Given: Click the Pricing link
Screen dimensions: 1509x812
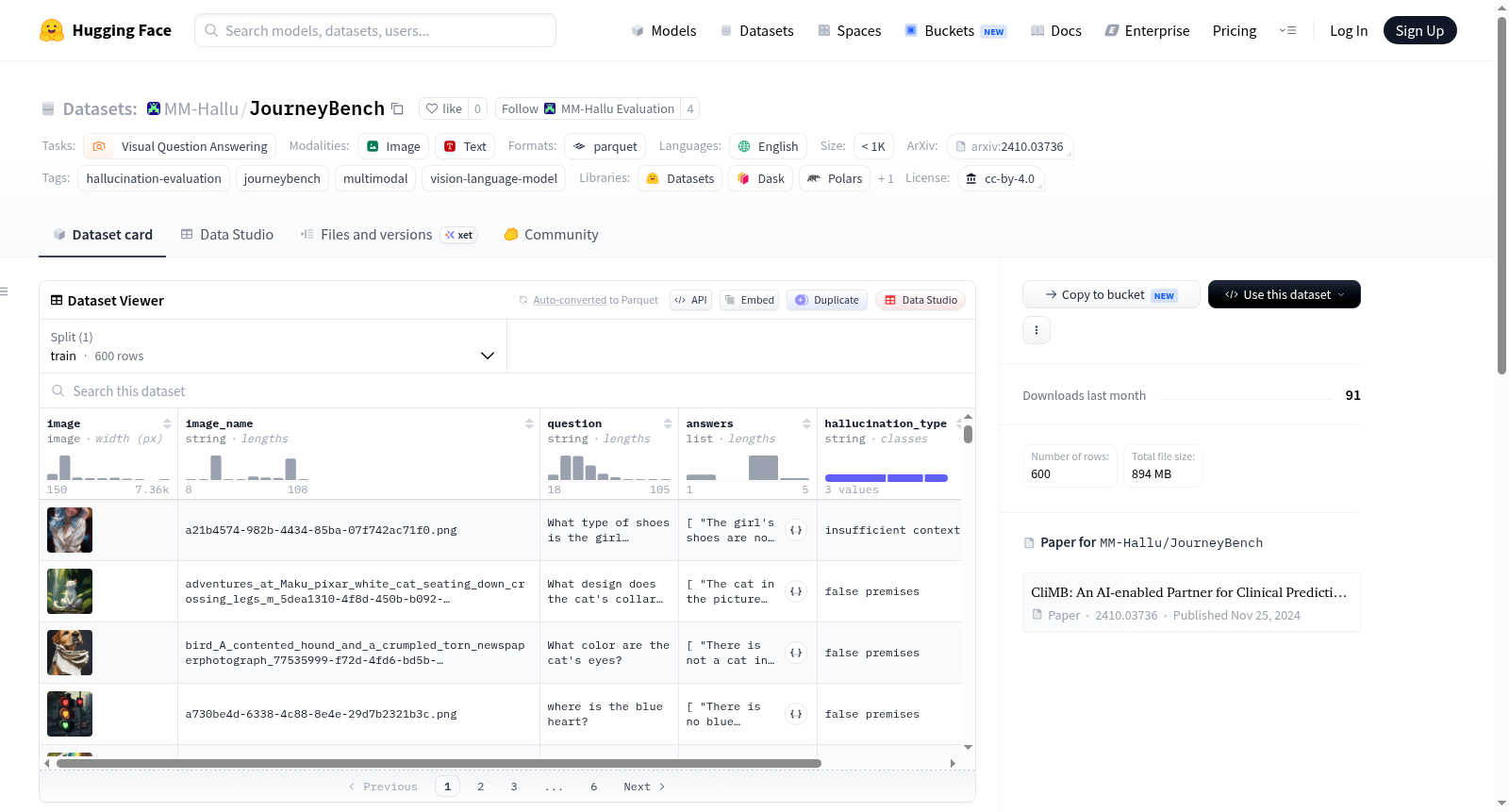Looking at the screenshot, I should point(1234,30).
